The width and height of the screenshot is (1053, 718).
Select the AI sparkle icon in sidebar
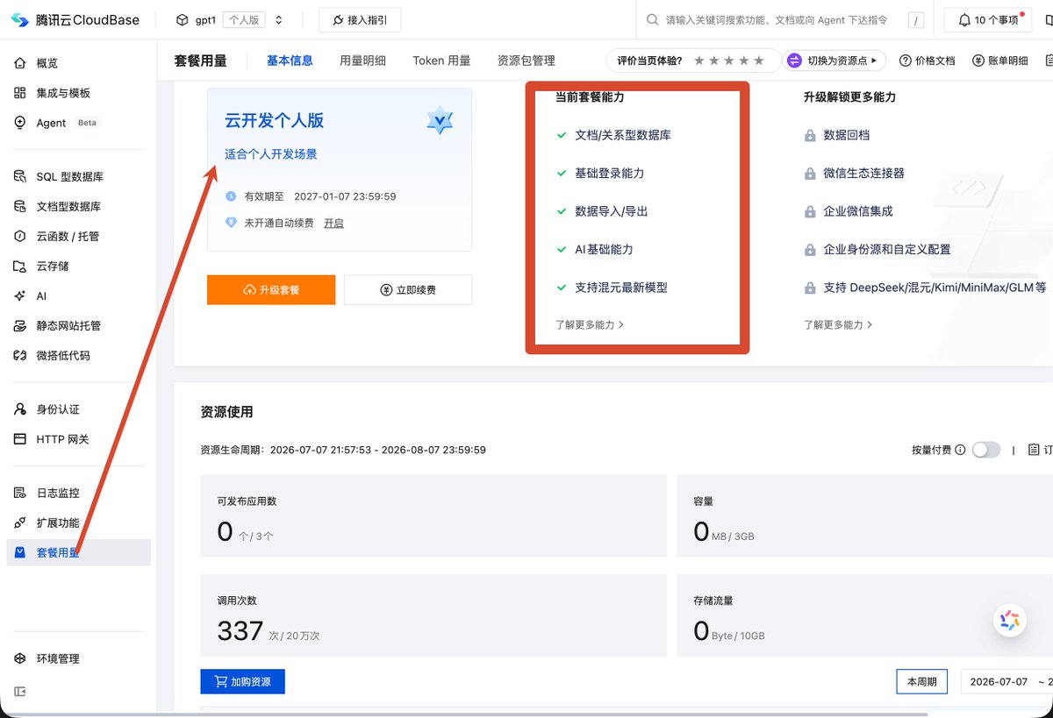click(x=20, y=296)
